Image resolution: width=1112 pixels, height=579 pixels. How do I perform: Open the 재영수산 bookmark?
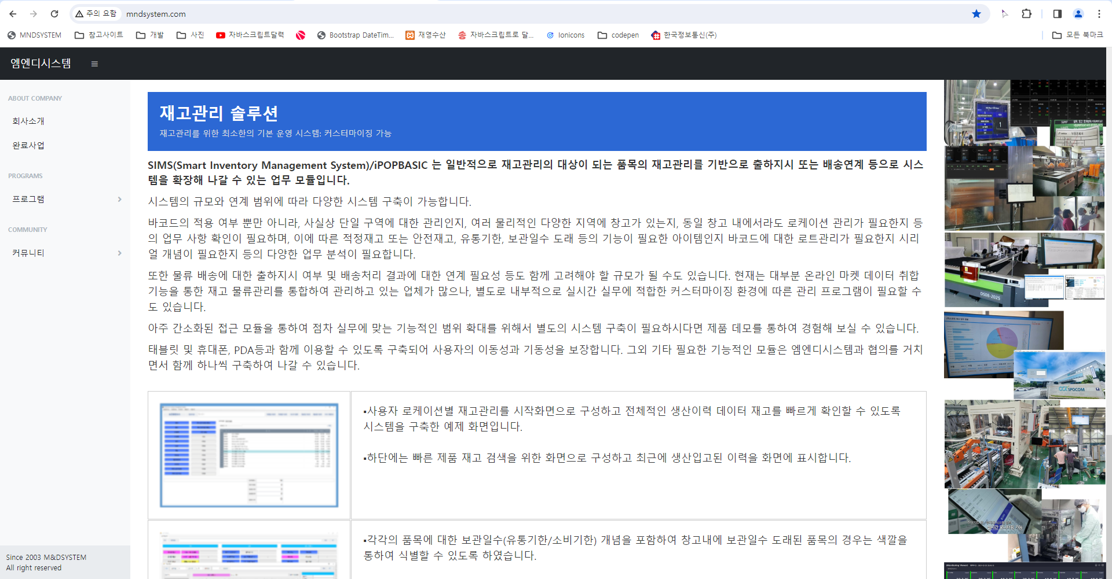(426, 35)
